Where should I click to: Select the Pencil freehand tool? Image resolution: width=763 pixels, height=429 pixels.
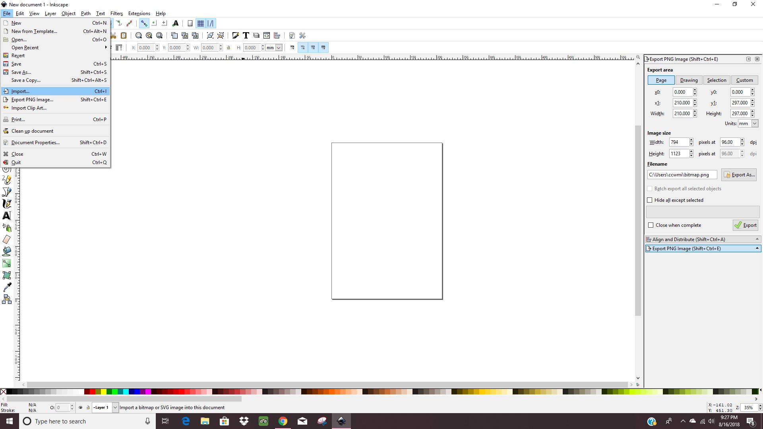pyautogui.click(x=7, y=180)
